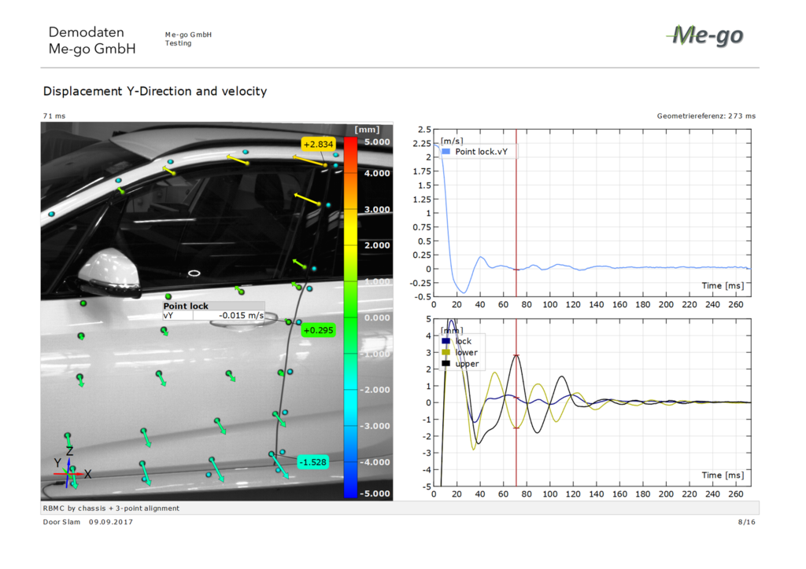Click the 'Displacement Y-Direction and velocity' title
806x569 pixels.
[155, 91]
